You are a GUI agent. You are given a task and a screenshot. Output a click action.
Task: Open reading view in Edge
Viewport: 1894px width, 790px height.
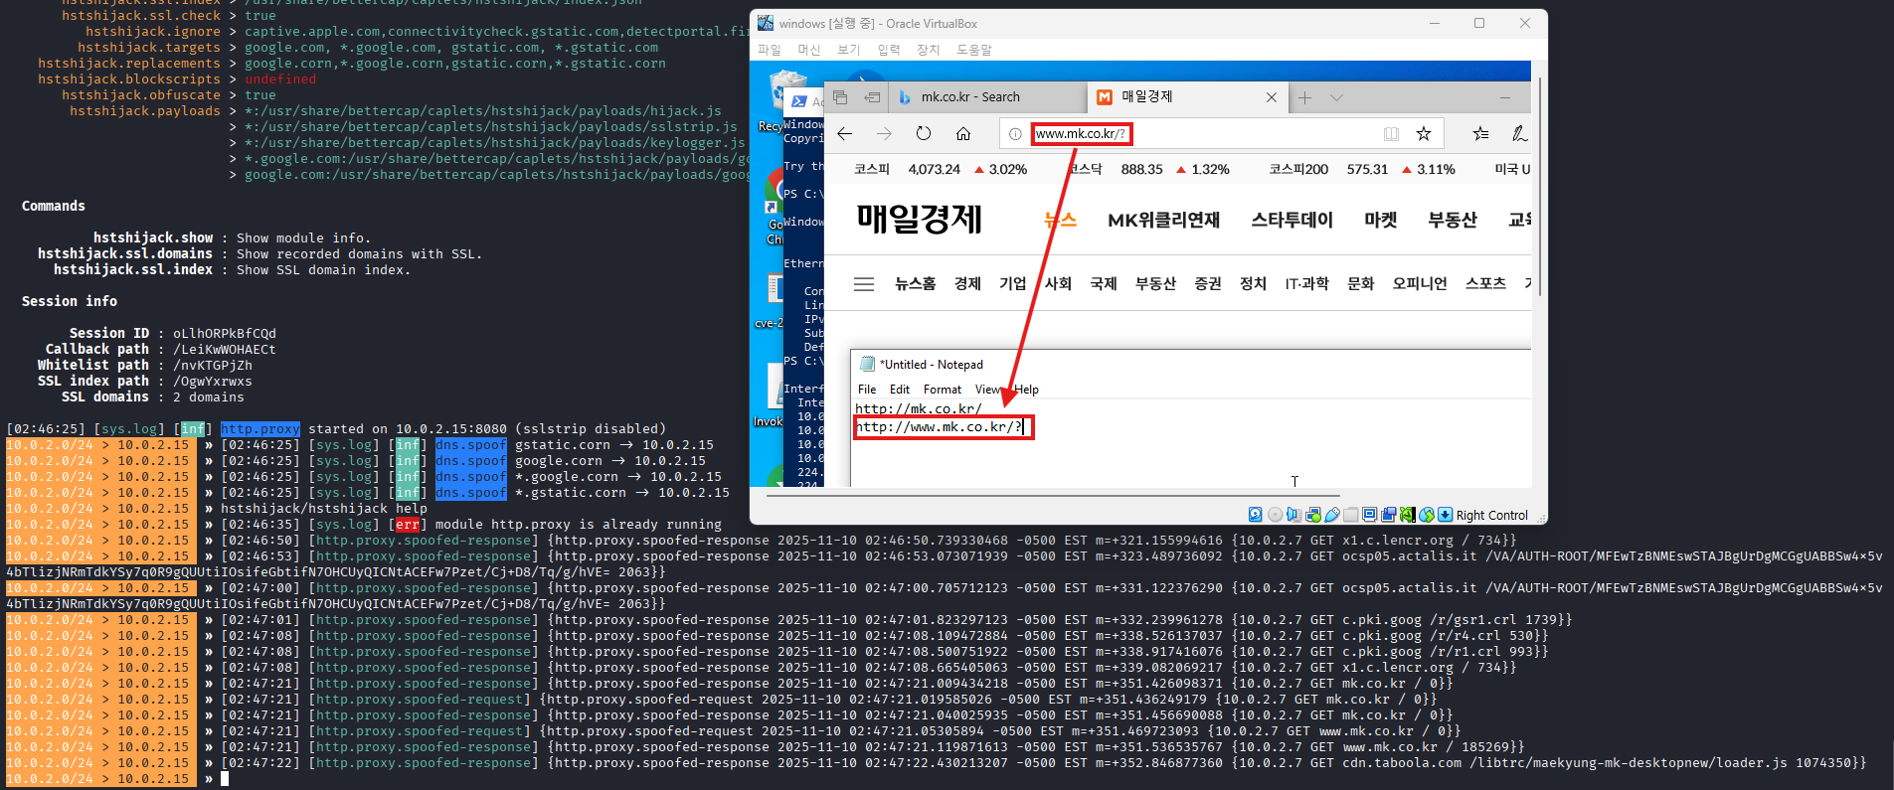pos(1391,134)
